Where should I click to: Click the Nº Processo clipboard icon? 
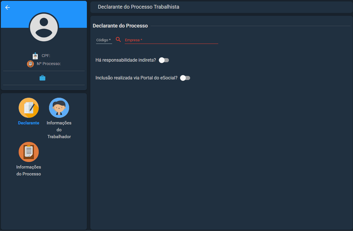(30, 64)
